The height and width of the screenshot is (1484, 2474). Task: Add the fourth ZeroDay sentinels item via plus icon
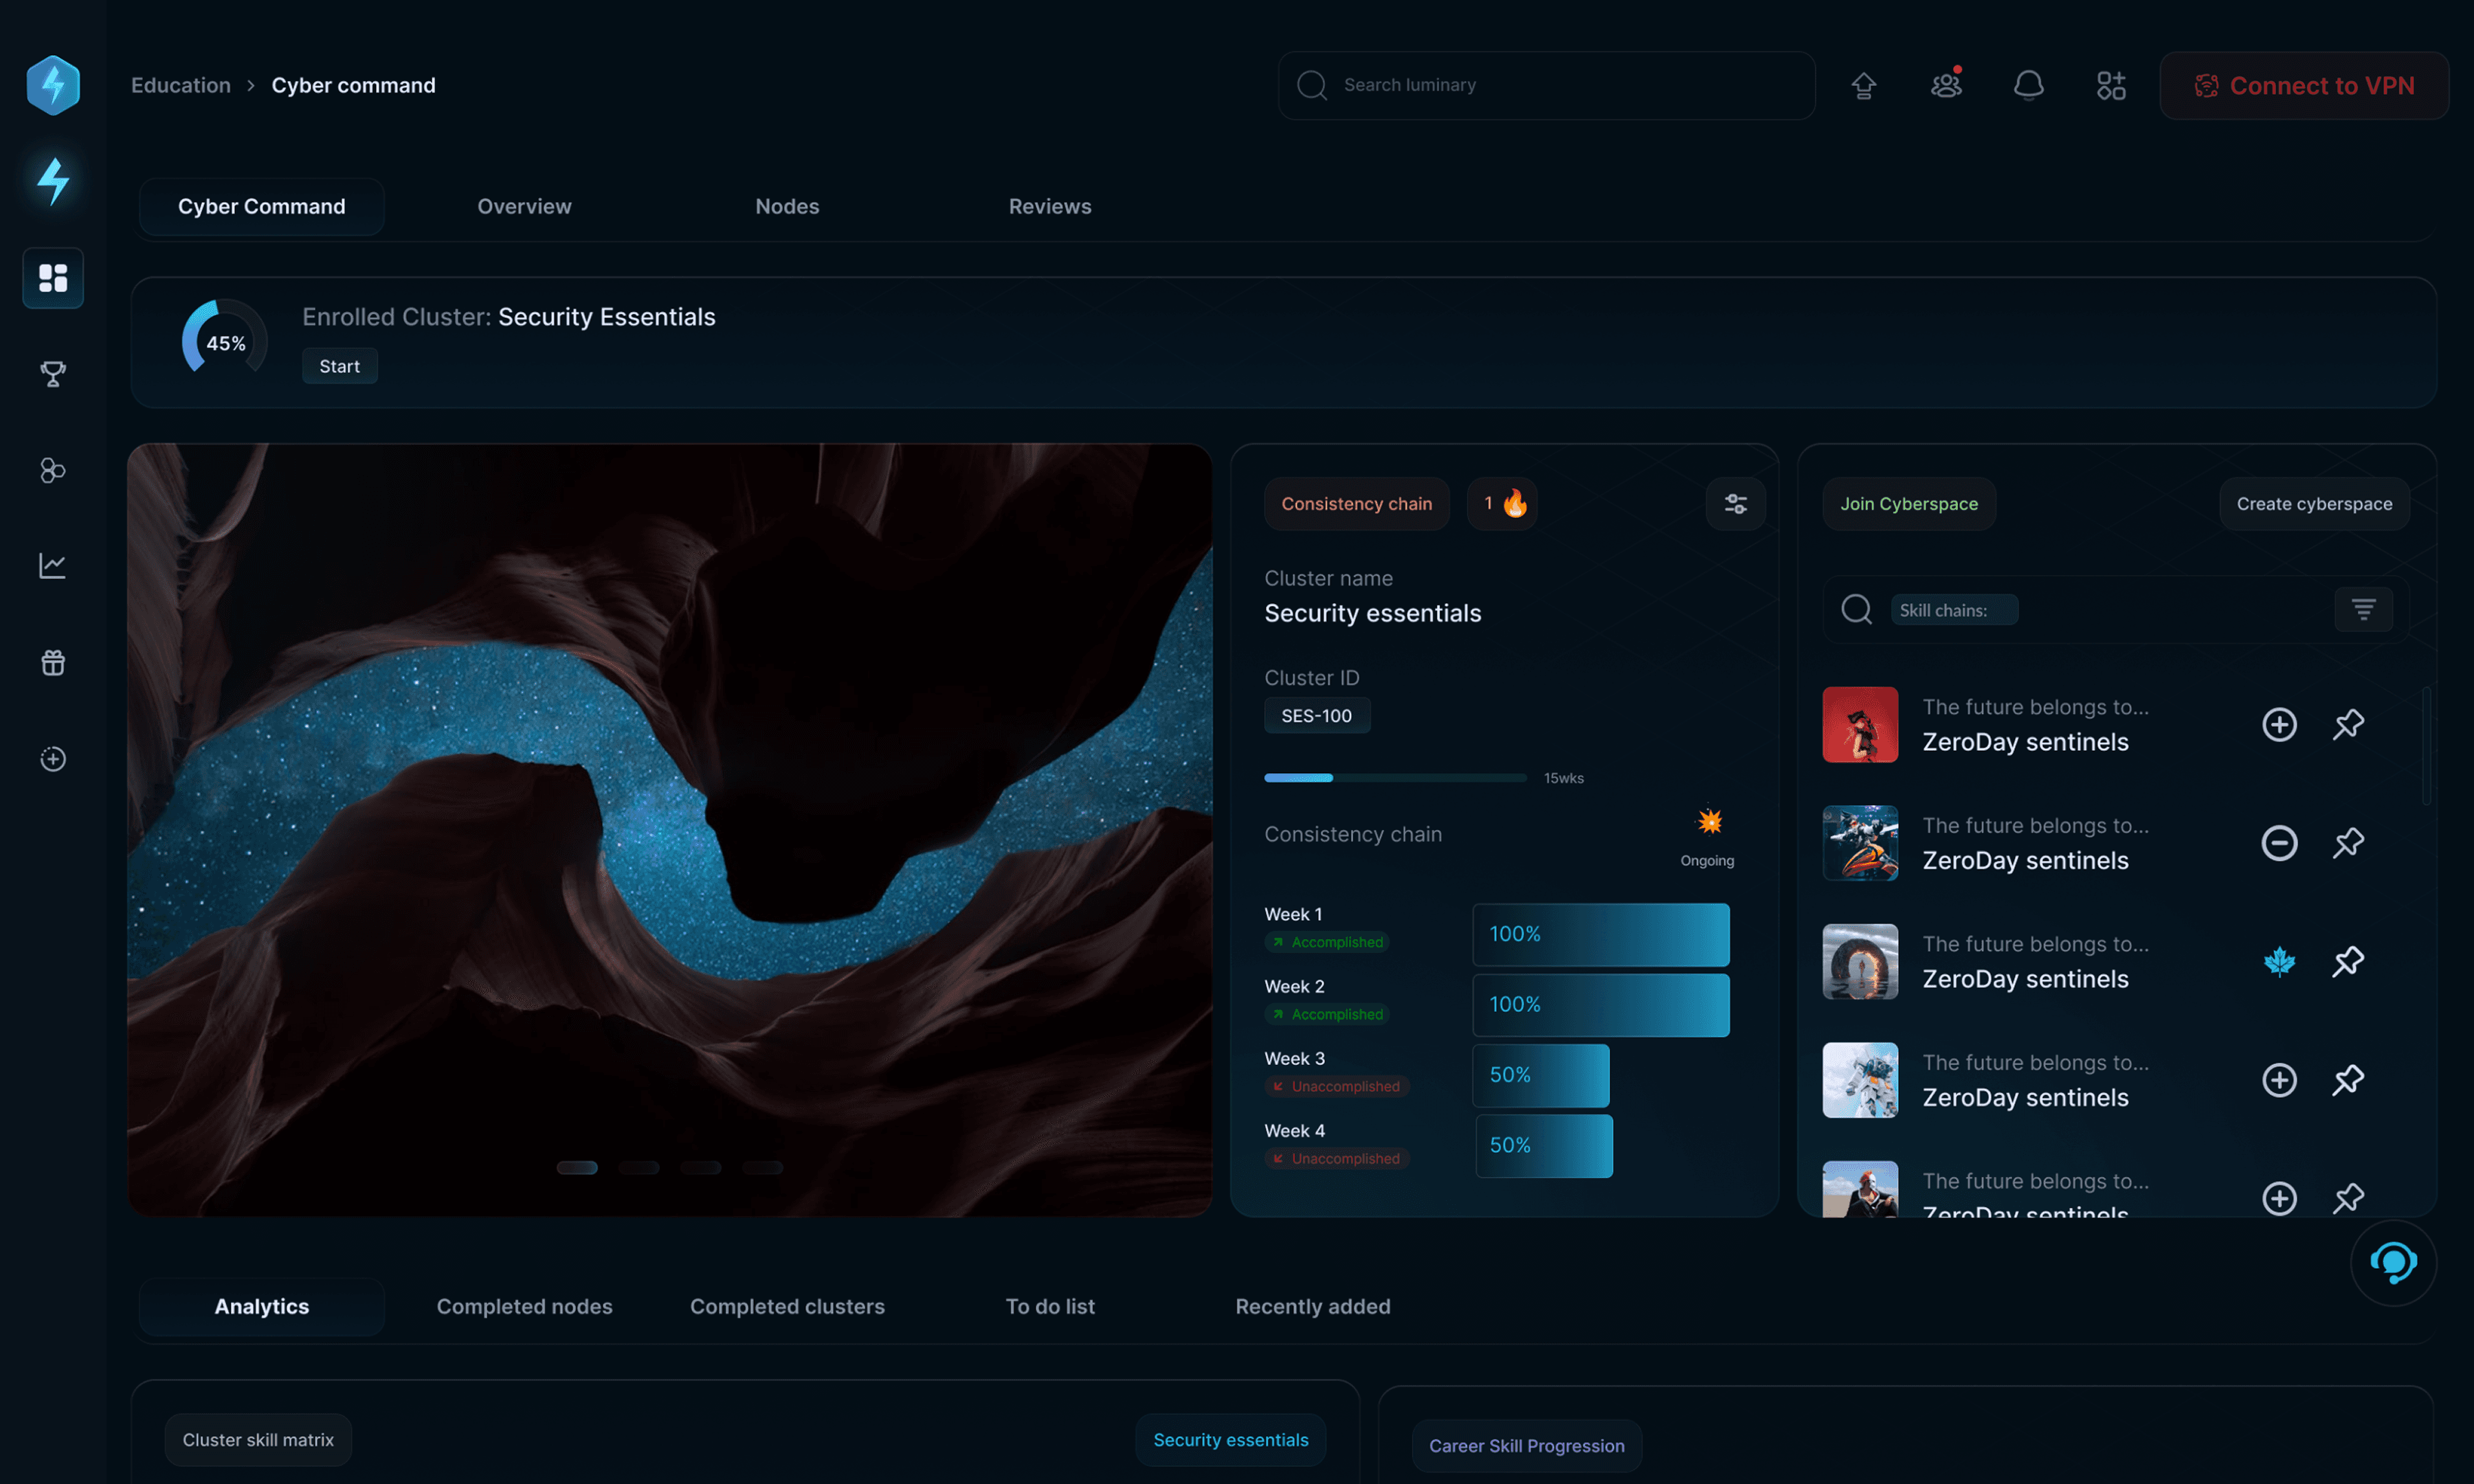pyautogui.click(x=2280, y=1080)
